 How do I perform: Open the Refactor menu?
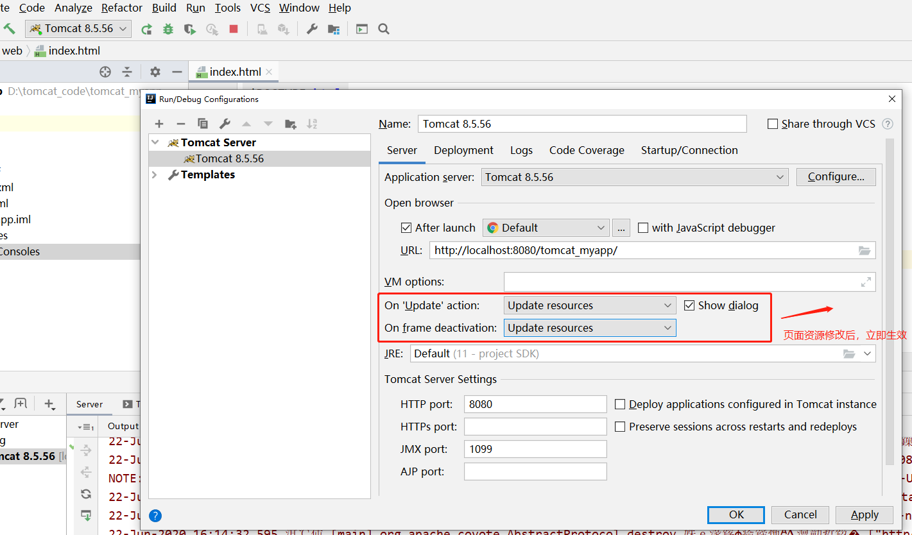(x=122, y=8)
